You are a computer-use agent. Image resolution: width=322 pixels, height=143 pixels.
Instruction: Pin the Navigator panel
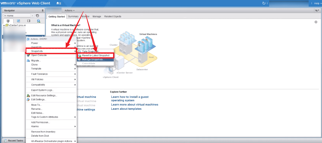43,10
